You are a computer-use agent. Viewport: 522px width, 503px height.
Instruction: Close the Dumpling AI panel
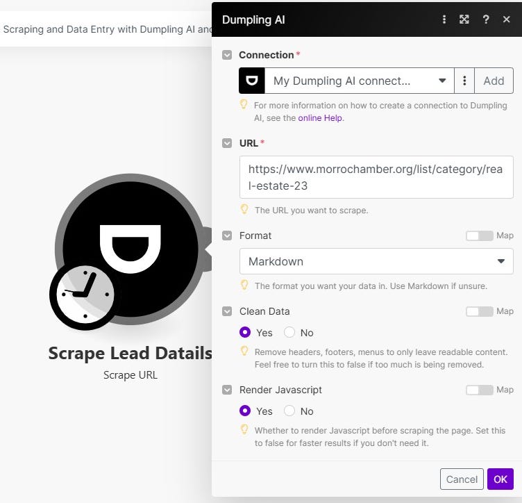tap(506, 19)
